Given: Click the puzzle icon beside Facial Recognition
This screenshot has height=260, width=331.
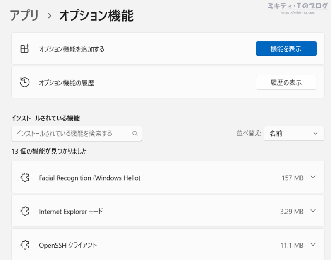Looking at the screenshot, I should coord(25,178).
